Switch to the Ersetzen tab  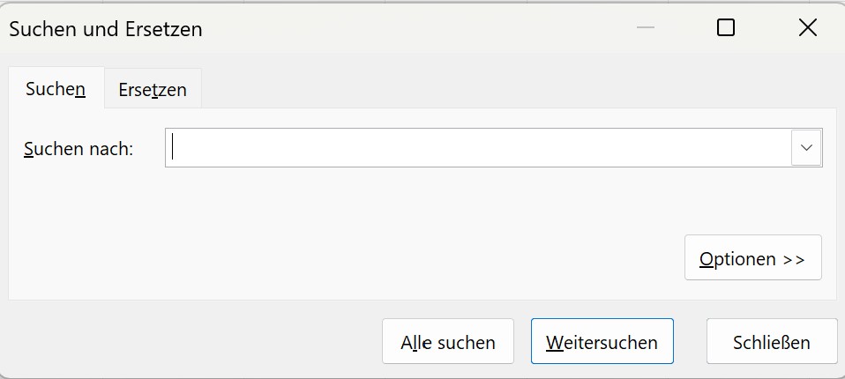(153, 90)
